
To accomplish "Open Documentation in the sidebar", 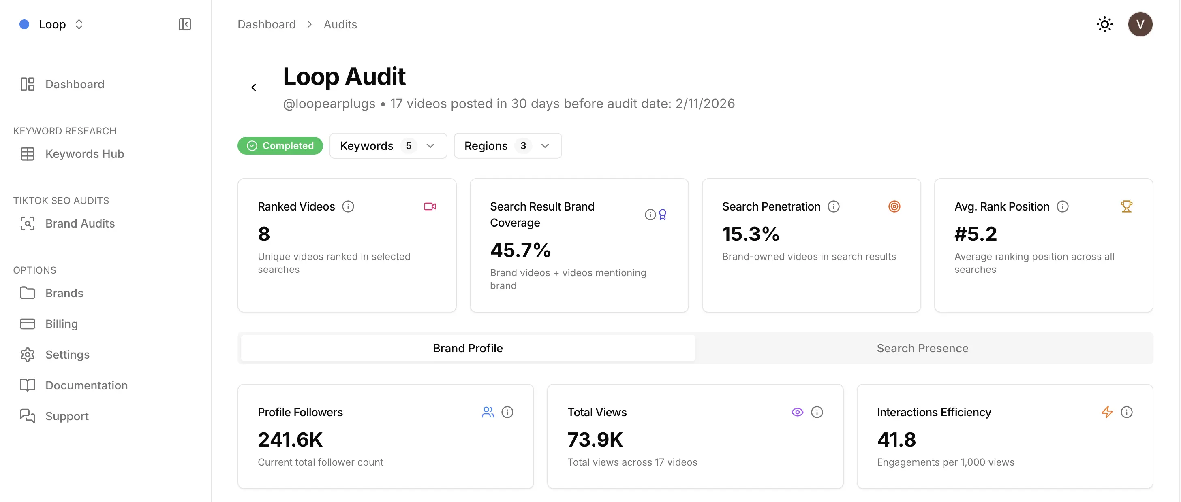I will pos(86,385).
